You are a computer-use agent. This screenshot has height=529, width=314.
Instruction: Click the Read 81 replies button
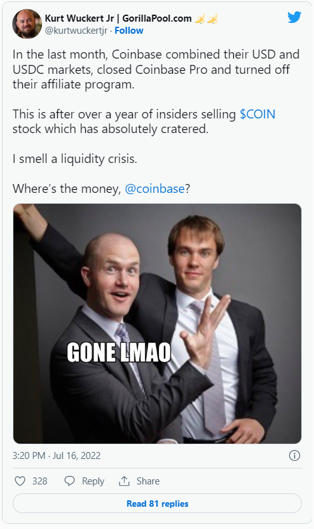pos(157,504)
